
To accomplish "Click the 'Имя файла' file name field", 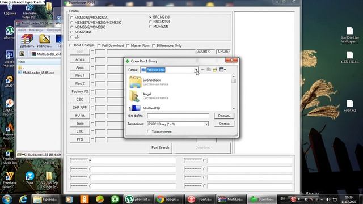I will pos(178,116).
